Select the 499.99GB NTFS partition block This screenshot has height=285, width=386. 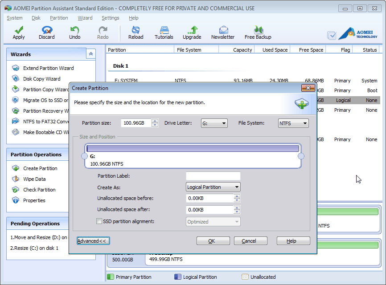[x=263, y=259]
